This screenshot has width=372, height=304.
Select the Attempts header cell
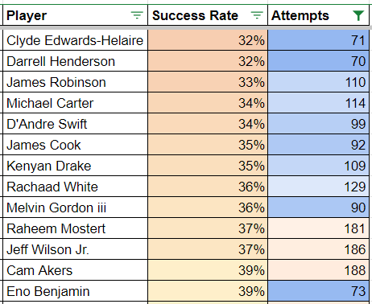(x=318, y=15)
